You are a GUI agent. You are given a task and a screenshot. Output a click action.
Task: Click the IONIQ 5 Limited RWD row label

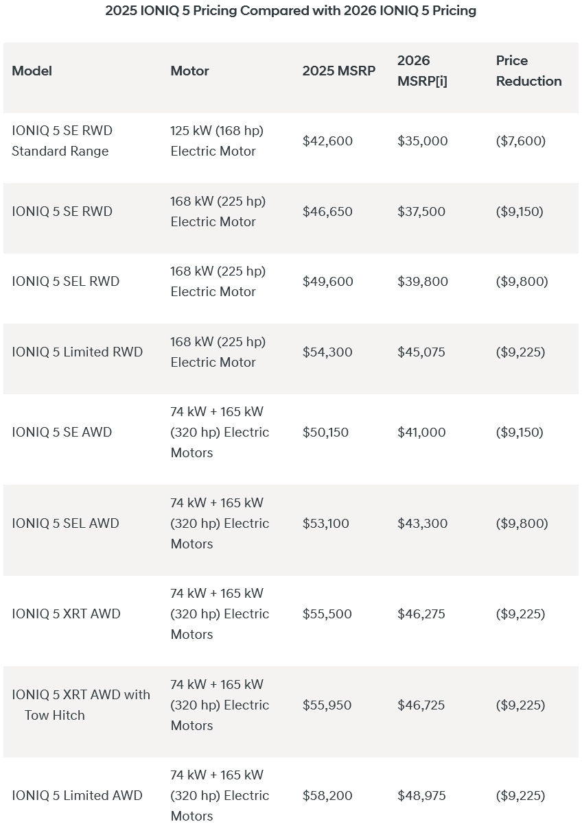coord(77,352)
